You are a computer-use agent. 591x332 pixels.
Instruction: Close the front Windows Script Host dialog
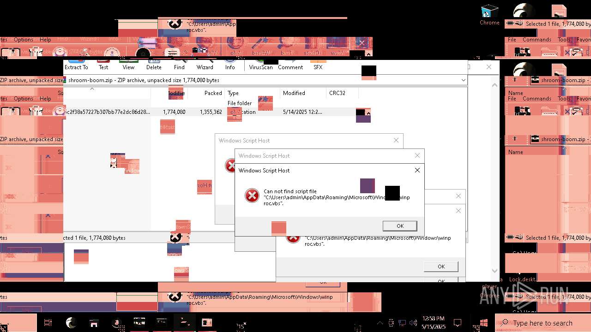tap(417, 170)
